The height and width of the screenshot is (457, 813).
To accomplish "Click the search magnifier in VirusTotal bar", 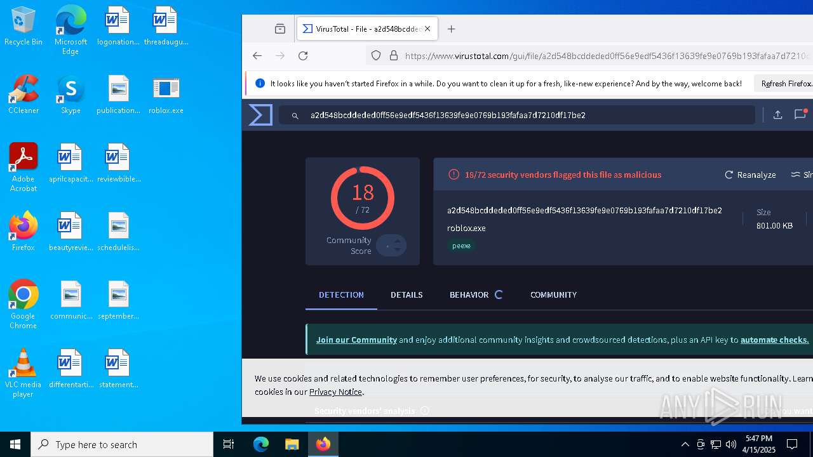I will [x=295, y=116].
